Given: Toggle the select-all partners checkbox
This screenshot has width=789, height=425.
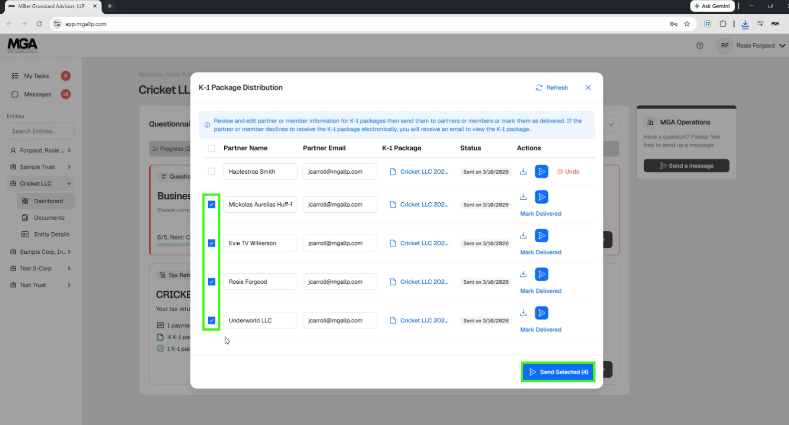Looking at the screenshot, I should click(212, 148).
